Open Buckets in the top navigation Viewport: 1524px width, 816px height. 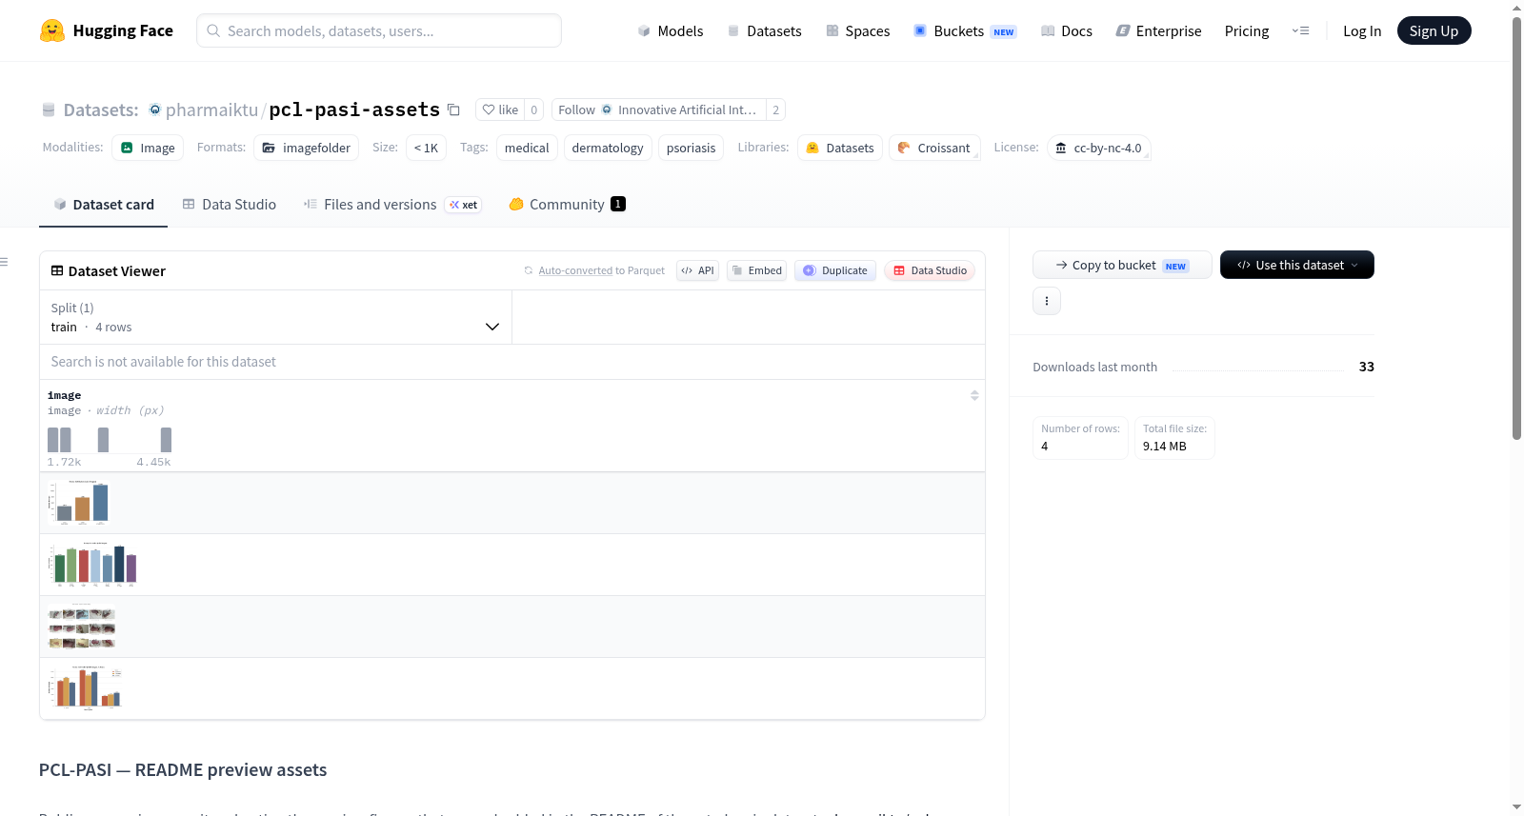coord(965,30)
